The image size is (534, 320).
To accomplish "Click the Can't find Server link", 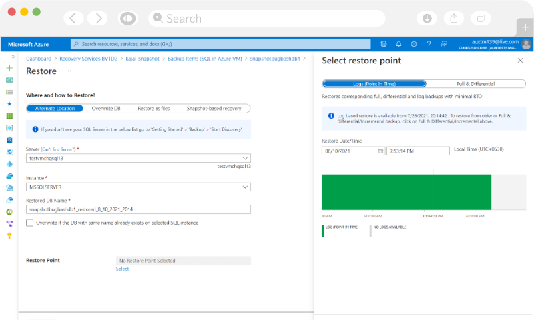I will click(58, 149).
